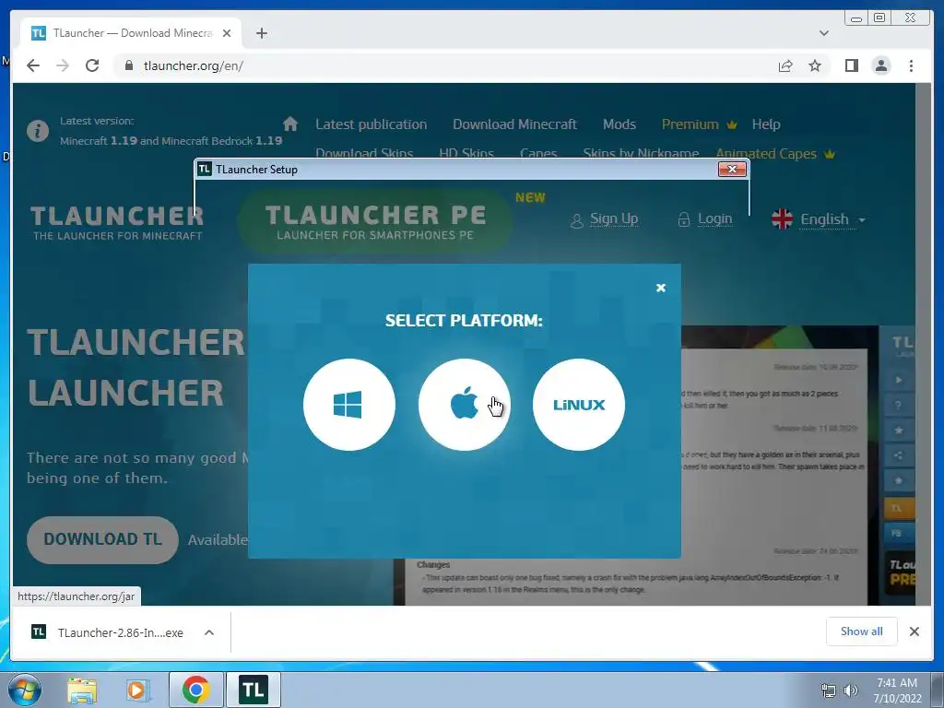Click Chrome's back arrow

tap(33, 65)
